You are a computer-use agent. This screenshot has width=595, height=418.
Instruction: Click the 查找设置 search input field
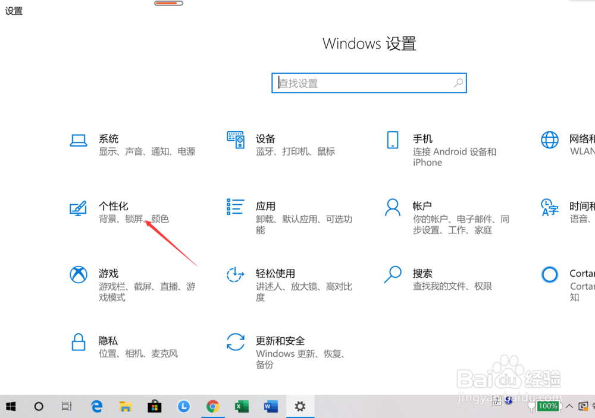pyautogui.click(x=357, y=83)
